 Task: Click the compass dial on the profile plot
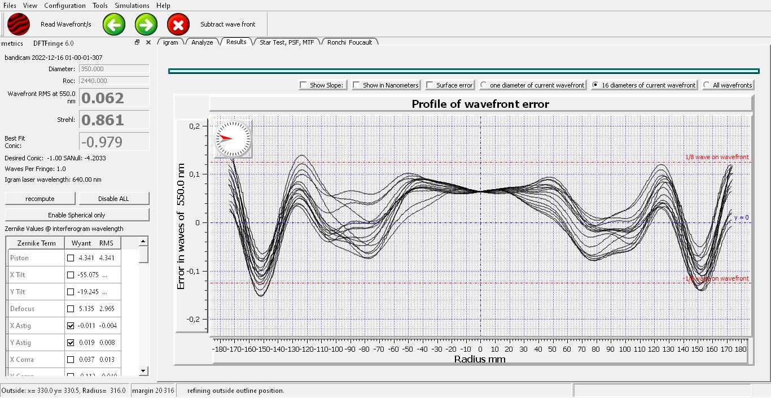232,138
